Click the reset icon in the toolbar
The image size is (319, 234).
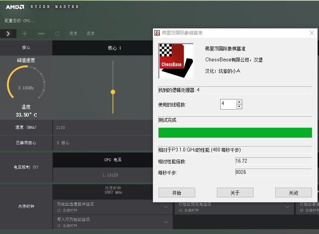(x=56, y=33)
